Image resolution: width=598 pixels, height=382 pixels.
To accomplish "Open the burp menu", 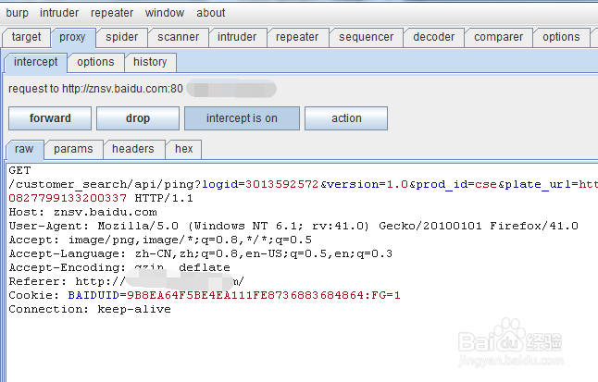I will [18, 13].
